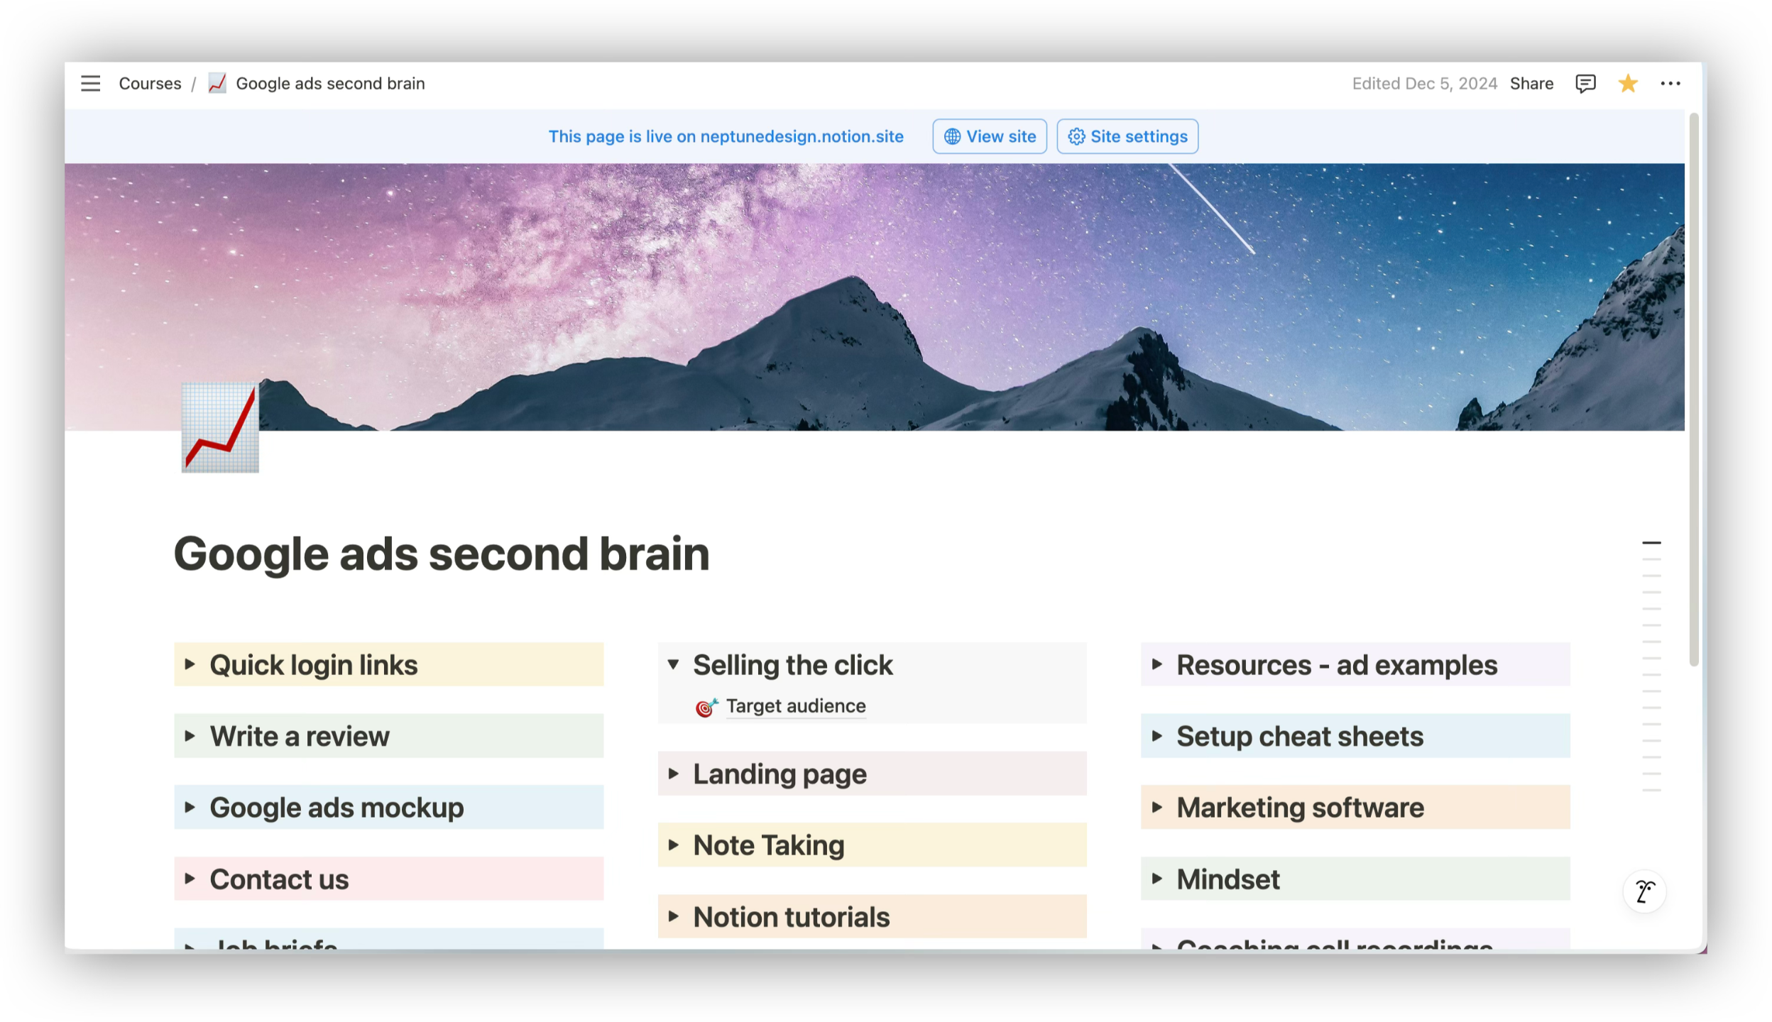Click Google ads second brain breadcrumb
The height and width of the screenshot is (1022, 1772).
click(330, 84)
